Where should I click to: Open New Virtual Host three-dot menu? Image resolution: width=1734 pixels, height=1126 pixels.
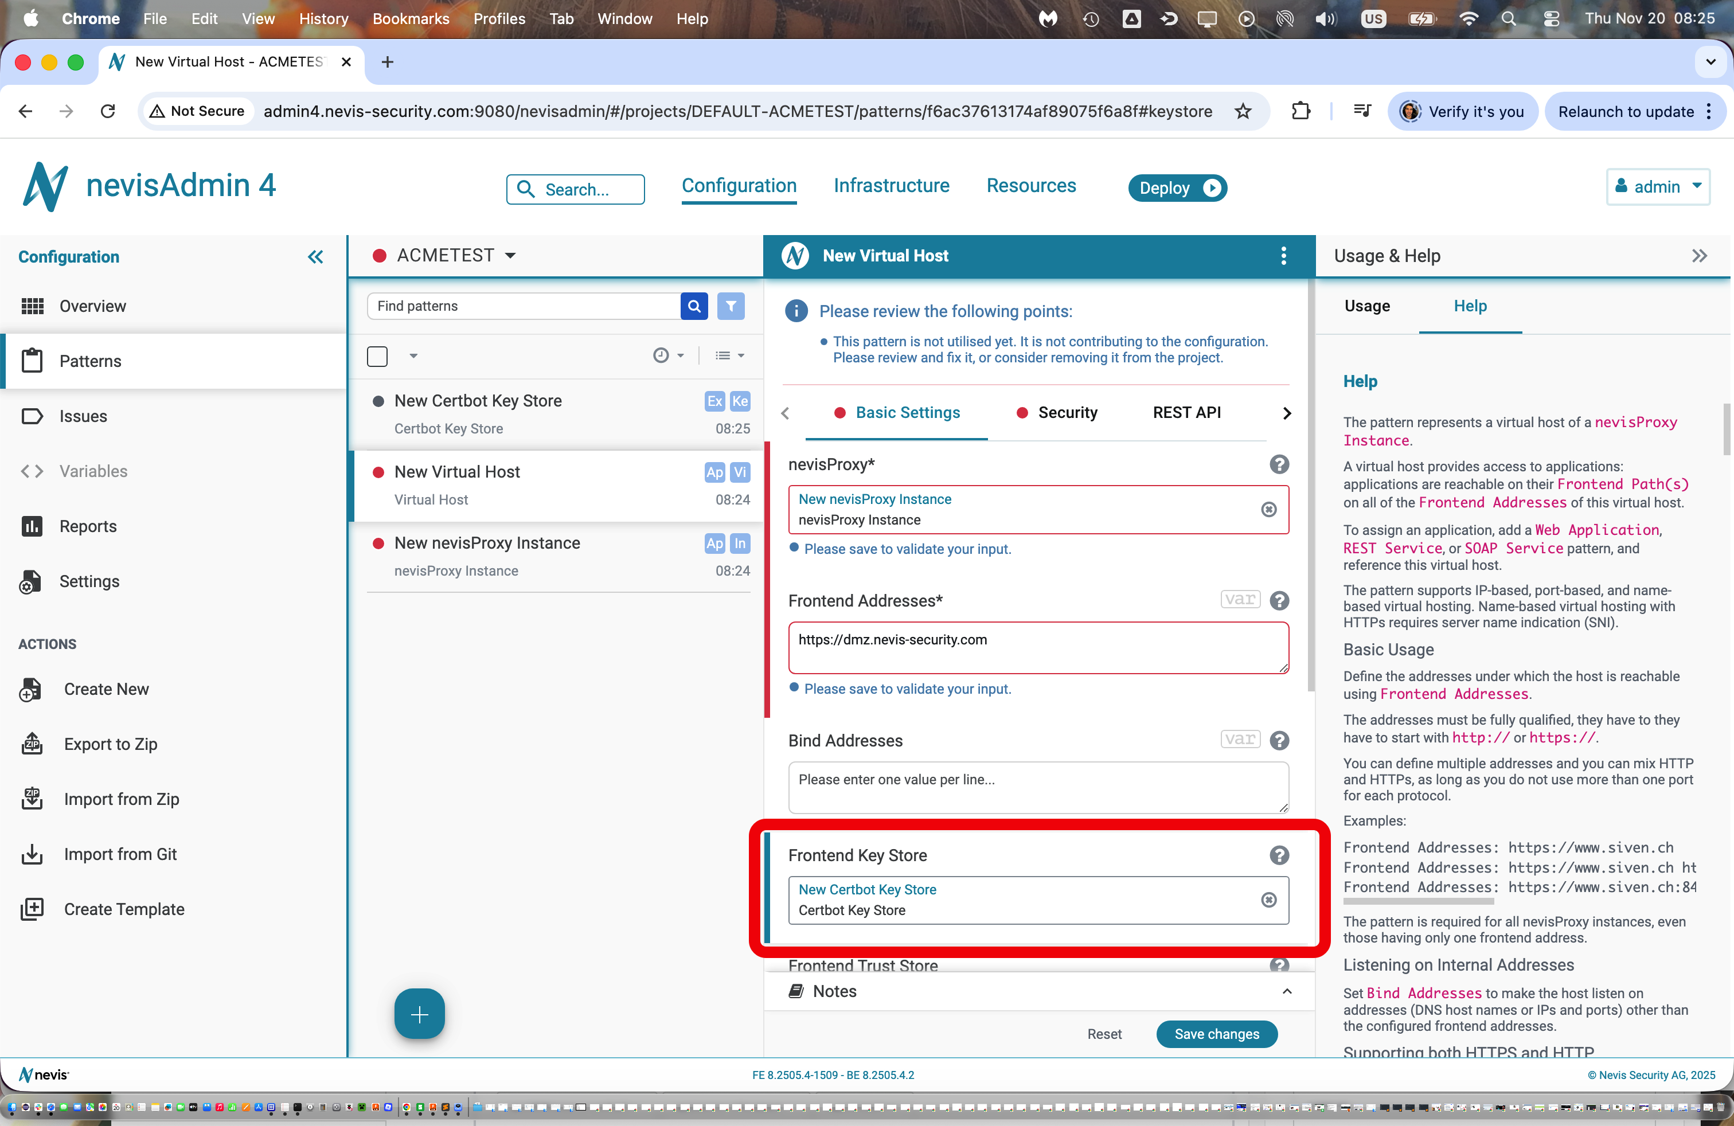coord(1283,256)
